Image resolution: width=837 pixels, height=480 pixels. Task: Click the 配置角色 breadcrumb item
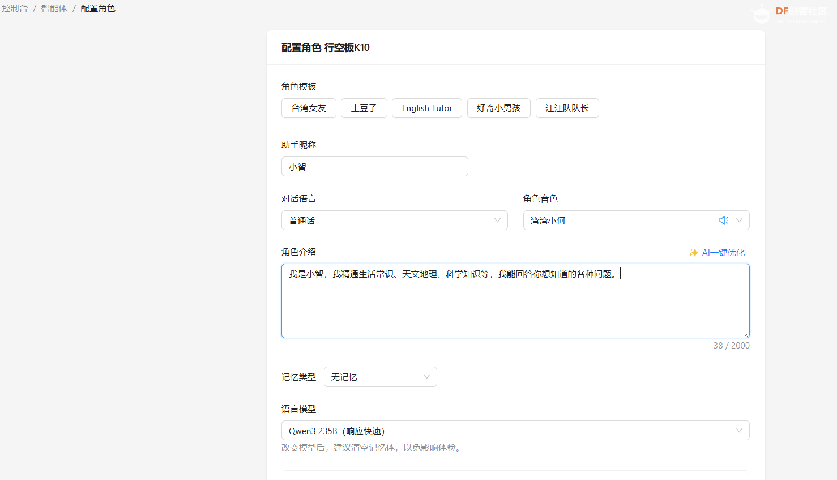[x=97, y=8]
